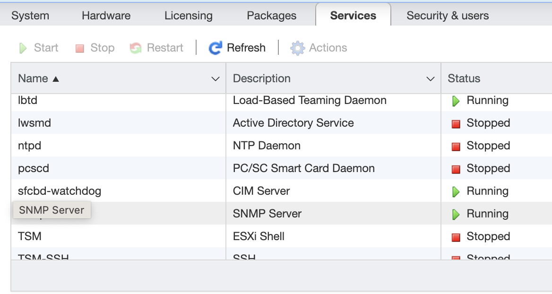
Task: Select the lwsmd service name
Action: coord(34,123)
